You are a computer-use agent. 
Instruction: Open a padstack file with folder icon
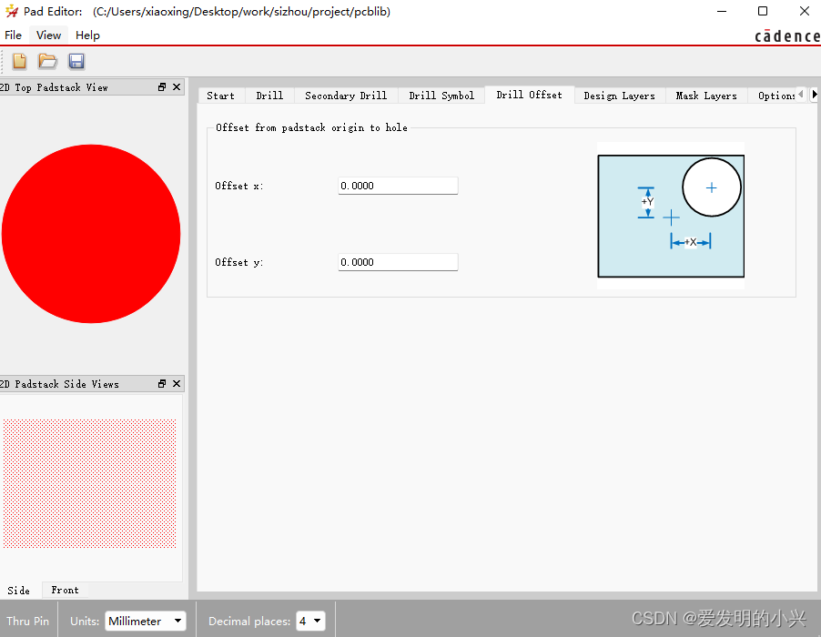point(47,61)
